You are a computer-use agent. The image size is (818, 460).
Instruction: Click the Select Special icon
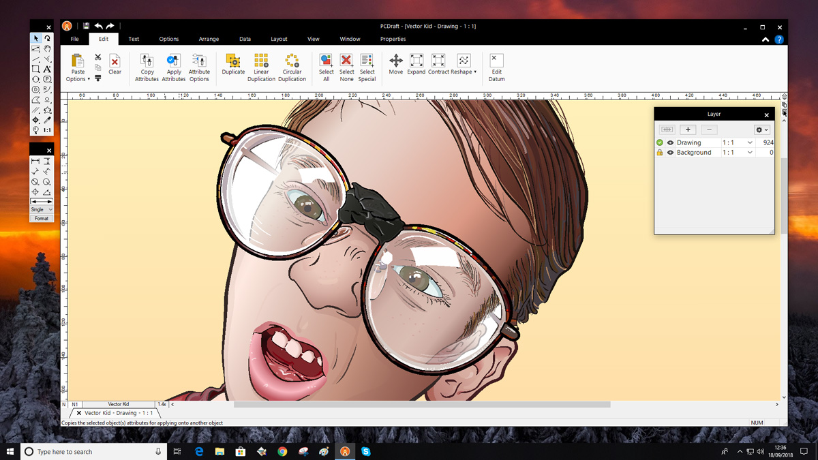pyautogui.click(x=367, y=61)
